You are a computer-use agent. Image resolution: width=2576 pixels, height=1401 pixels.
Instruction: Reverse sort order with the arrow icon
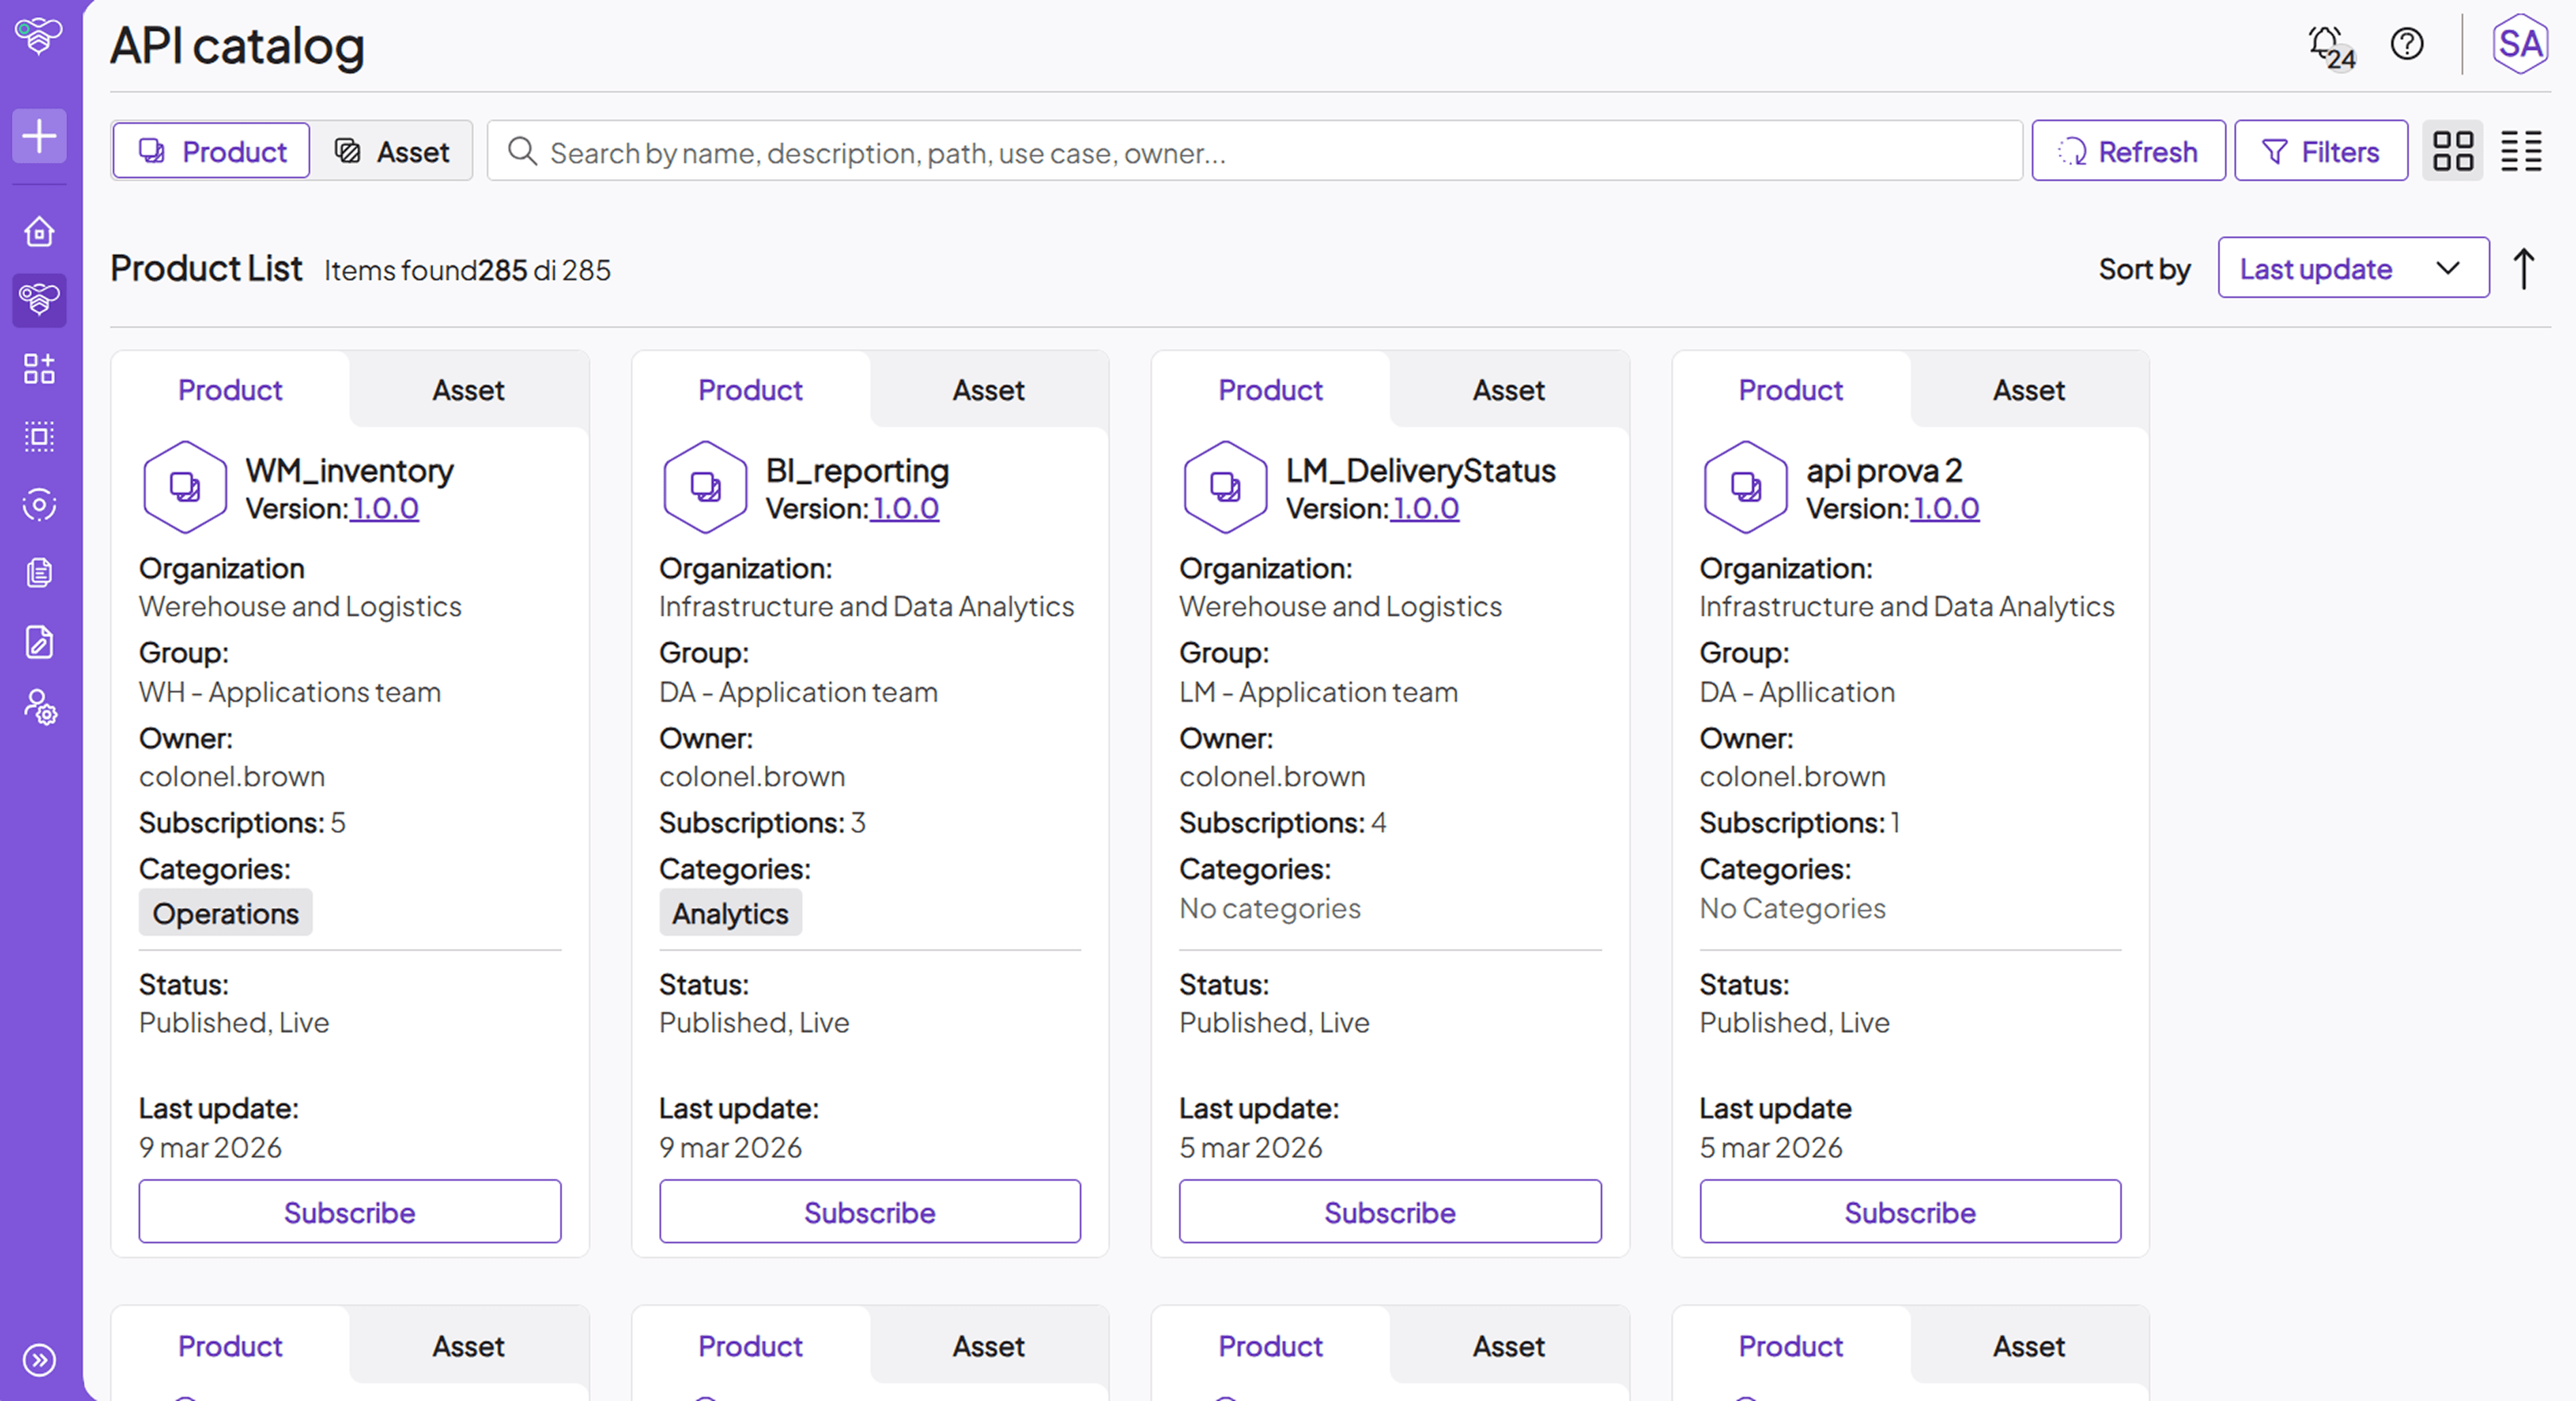click(2522, 268)
